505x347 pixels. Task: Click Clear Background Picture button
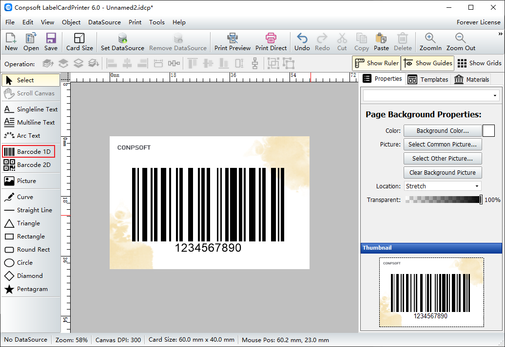[443, 173]
